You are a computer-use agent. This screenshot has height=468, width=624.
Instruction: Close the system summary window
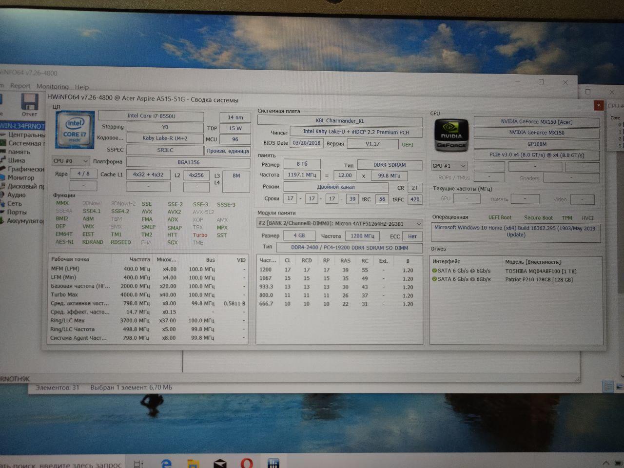pyautogui.click(x=598, y=105)
